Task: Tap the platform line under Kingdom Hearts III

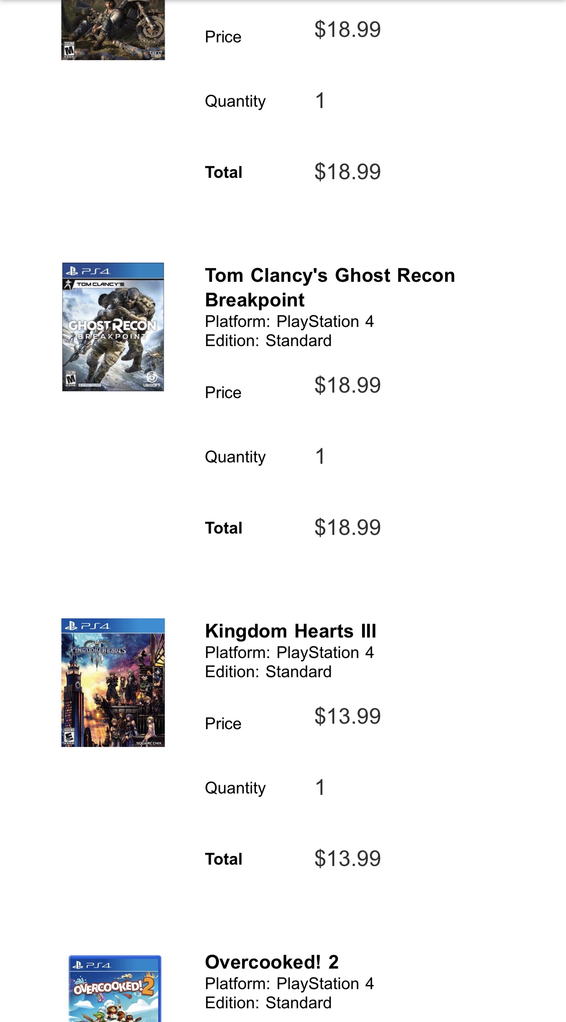Action: [289, 653]
